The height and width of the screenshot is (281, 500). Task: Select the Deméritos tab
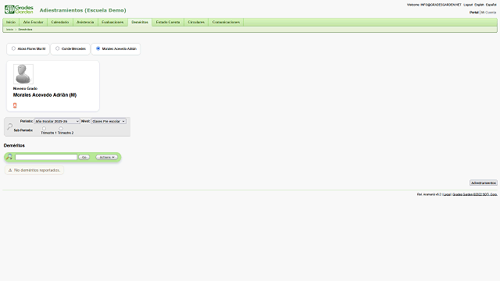140,23
